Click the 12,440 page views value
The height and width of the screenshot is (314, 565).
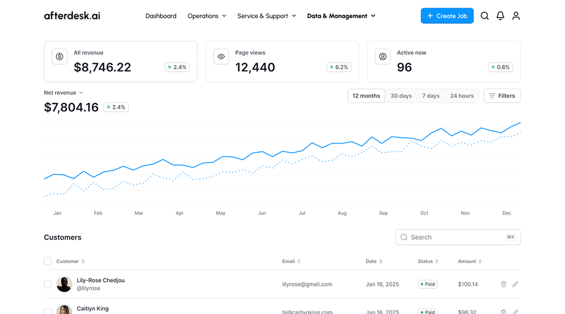point(255,67)
